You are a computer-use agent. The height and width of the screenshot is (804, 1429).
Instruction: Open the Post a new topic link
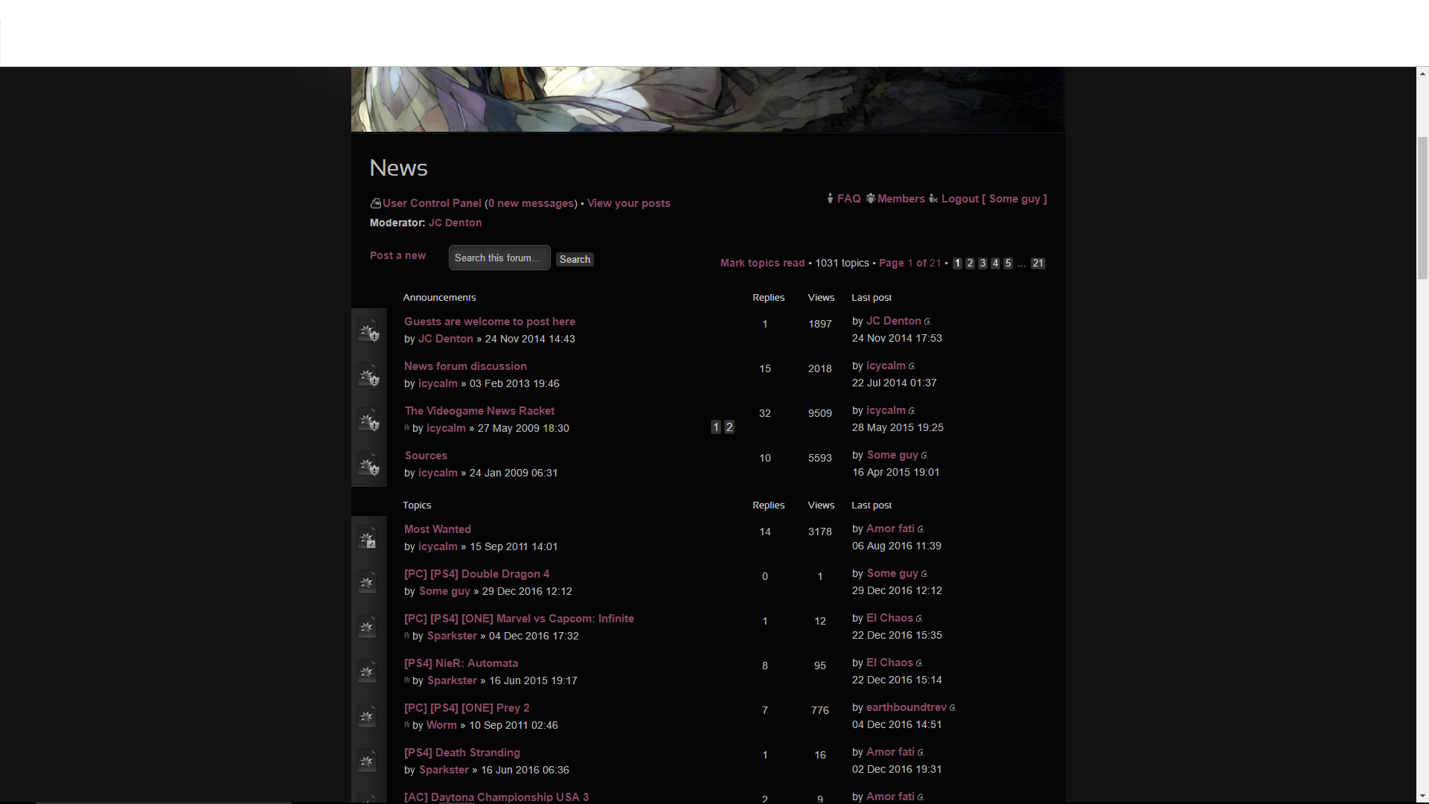tap(397, 255)
